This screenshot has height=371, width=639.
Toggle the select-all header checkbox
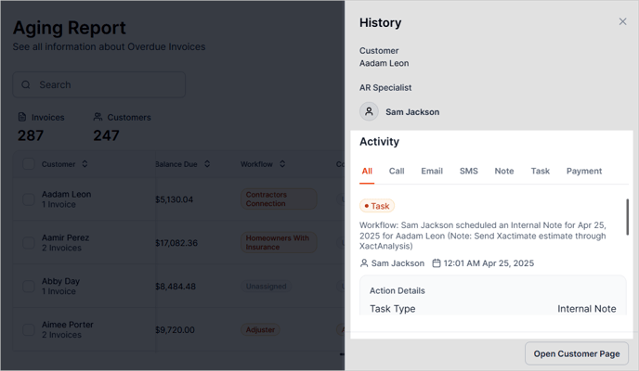28,164
